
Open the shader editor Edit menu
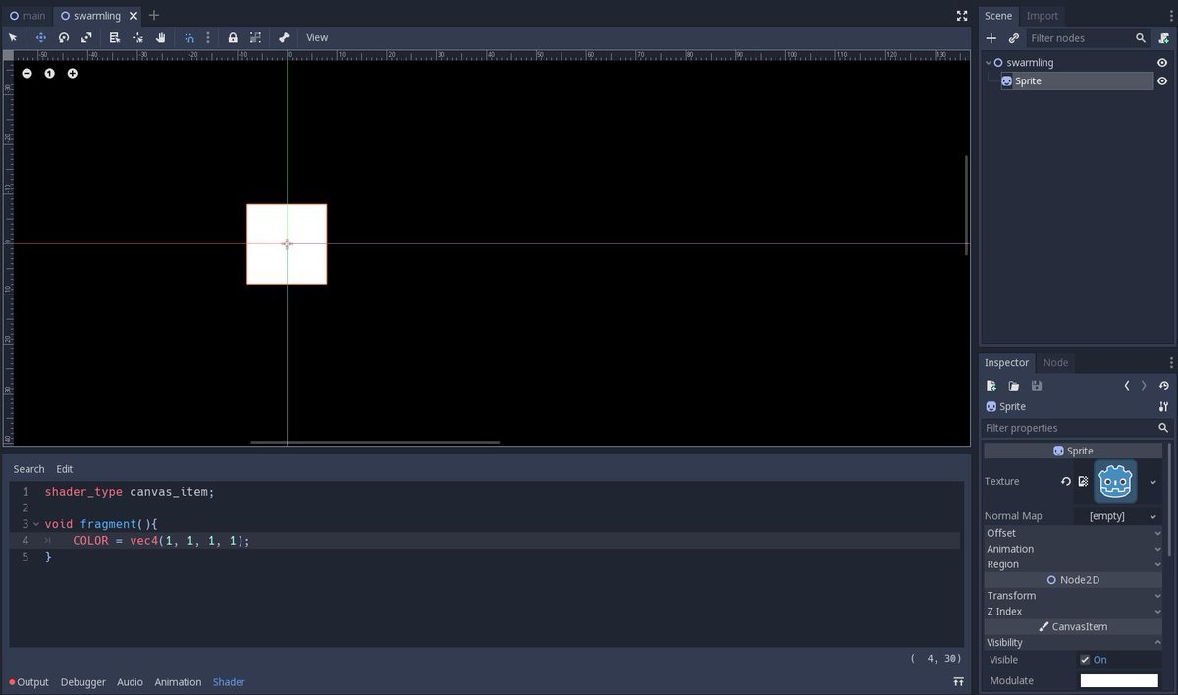point(64,469)
